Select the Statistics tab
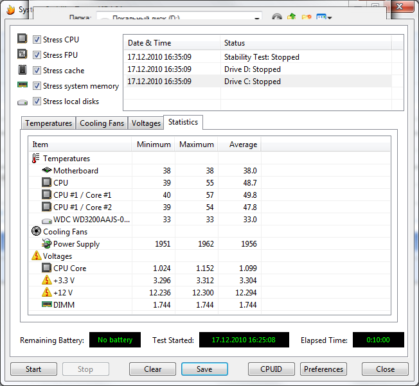This screenshot has width=419, height=386. click(x=183, y=122)
